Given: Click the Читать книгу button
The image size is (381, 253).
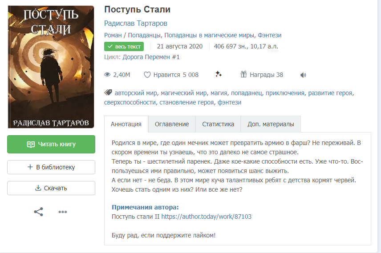Looking at the screenshot, I should 51,144.
